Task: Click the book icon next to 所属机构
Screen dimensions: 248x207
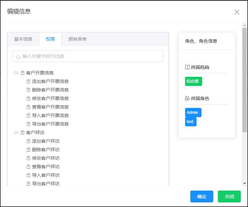Action: [x=187, y=67]
